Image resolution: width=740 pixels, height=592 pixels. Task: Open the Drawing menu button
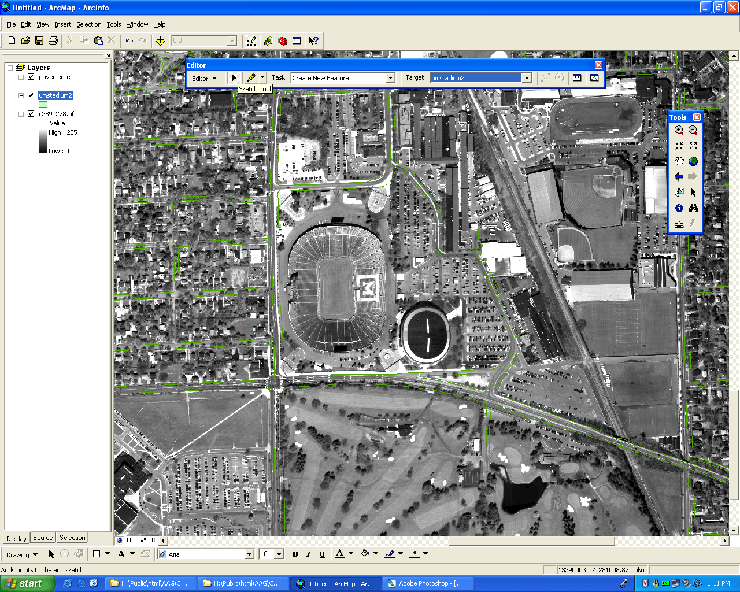(x=21, y=554)
